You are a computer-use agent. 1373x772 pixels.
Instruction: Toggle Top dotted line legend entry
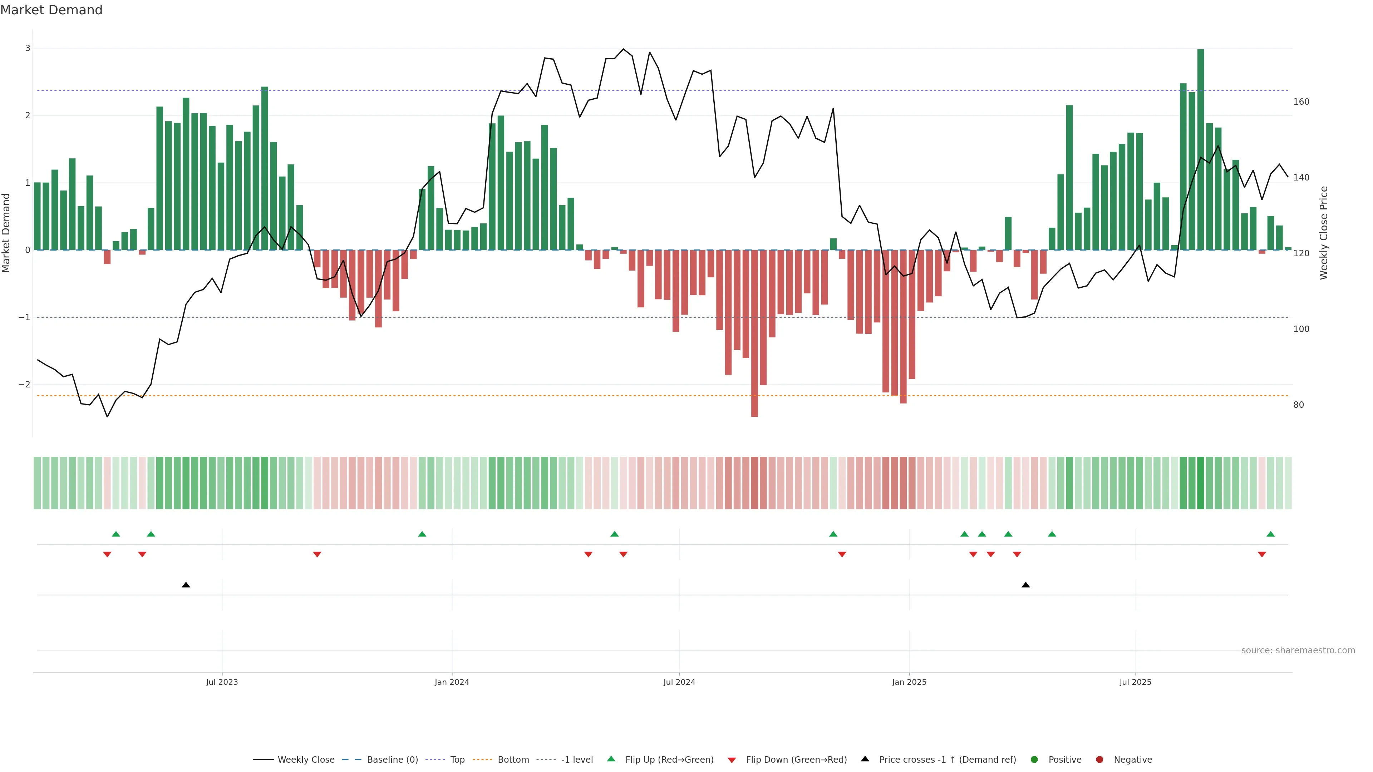point(457,760)
